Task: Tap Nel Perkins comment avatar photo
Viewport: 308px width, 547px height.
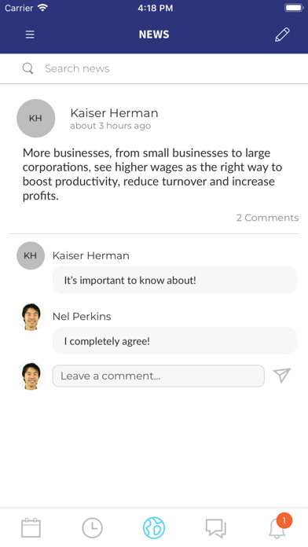Action: pos(31,317)
